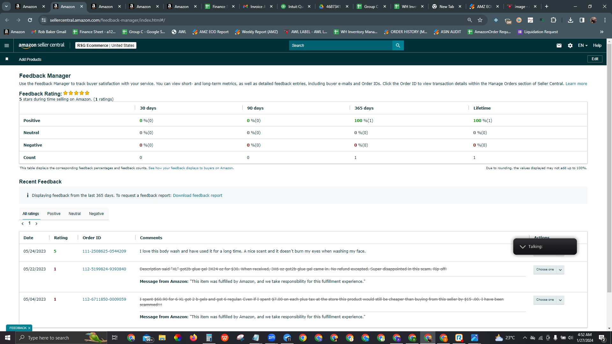Click the browser address bar URL

click(x=107, y=20)
